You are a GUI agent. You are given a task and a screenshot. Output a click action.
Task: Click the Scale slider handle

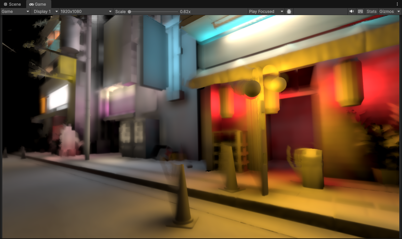tap(129, 12)
